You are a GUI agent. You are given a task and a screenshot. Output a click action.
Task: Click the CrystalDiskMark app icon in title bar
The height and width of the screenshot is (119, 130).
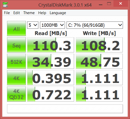[x=5, y=5]
